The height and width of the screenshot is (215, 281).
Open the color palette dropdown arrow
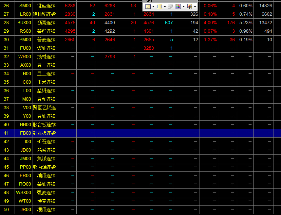coord(183,7)
